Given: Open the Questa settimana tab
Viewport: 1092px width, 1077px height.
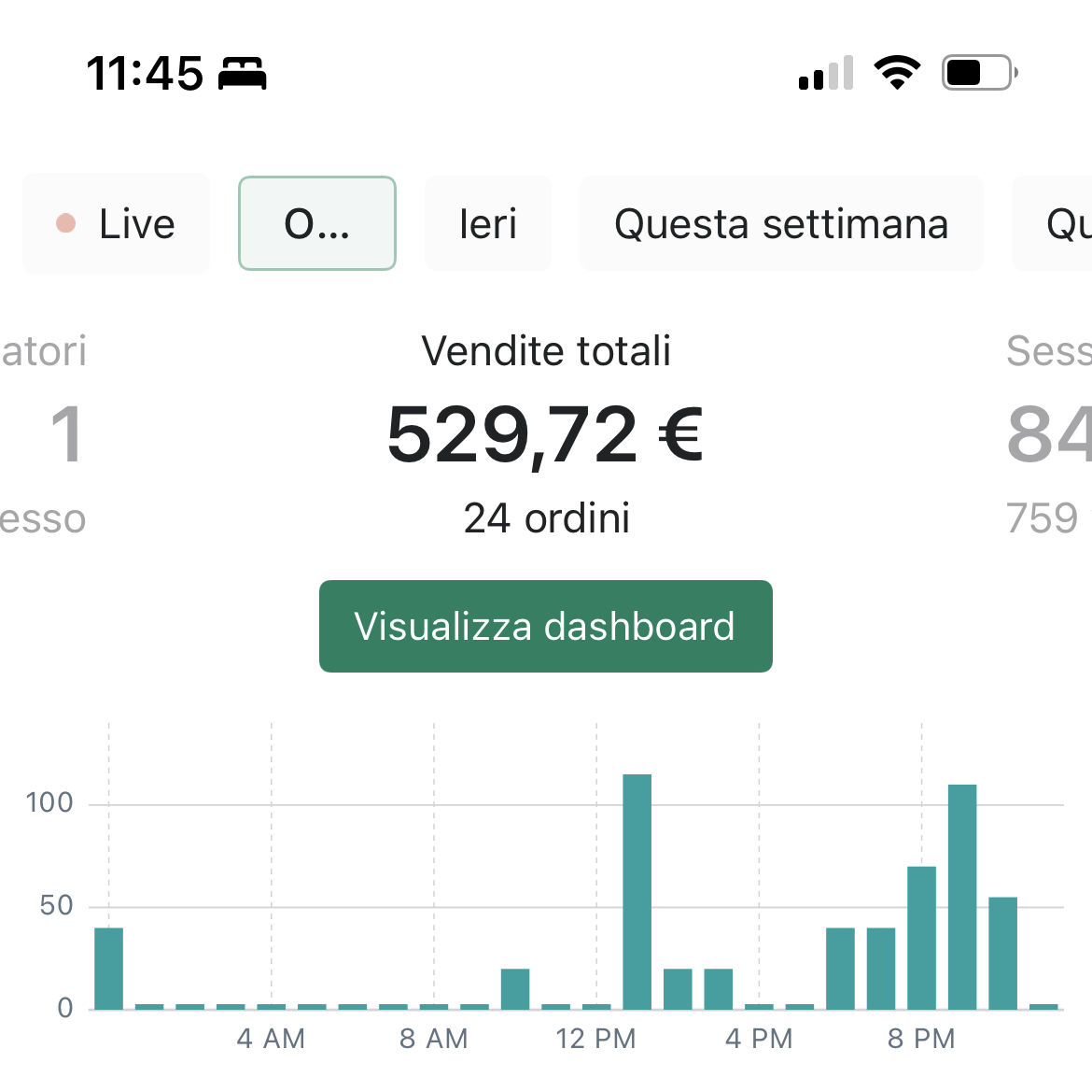Looking at the screenshot, I should coord(781,223).
